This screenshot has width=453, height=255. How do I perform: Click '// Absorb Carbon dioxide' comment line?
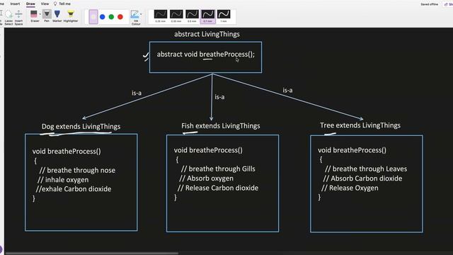362,178
